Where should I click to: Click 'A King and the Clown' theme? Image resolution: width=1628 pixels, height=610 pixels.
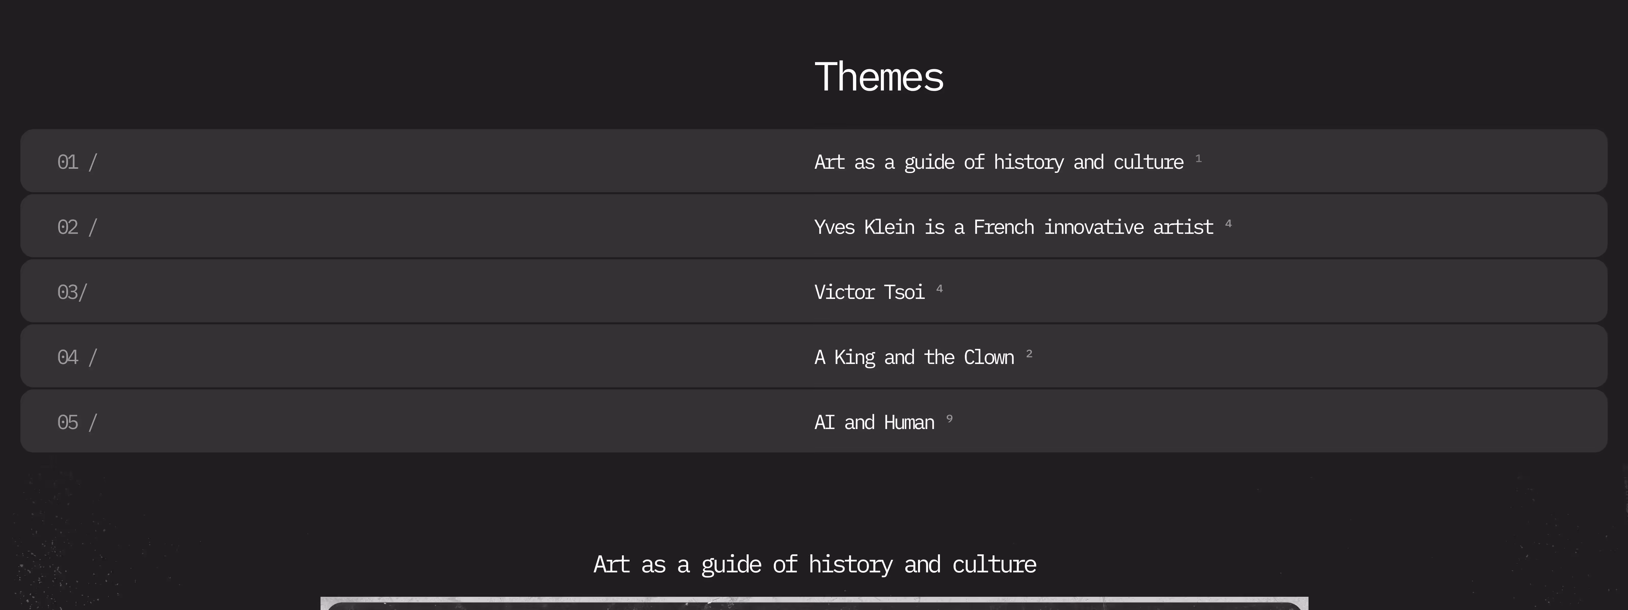pyautogui.click(x=914, y=357)
